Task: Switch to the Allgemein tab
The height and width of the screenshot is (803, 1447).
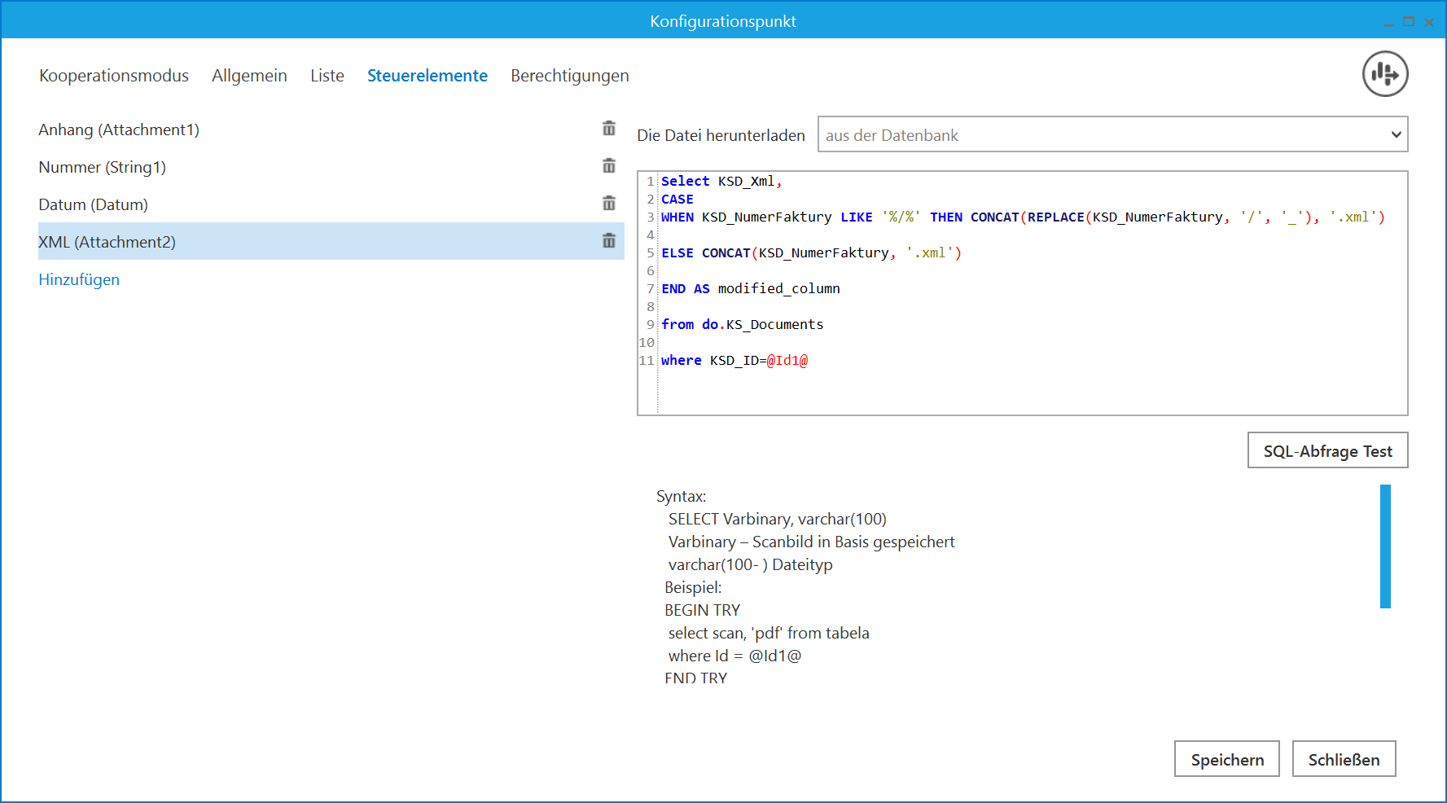Action: (x=249, y=76)
